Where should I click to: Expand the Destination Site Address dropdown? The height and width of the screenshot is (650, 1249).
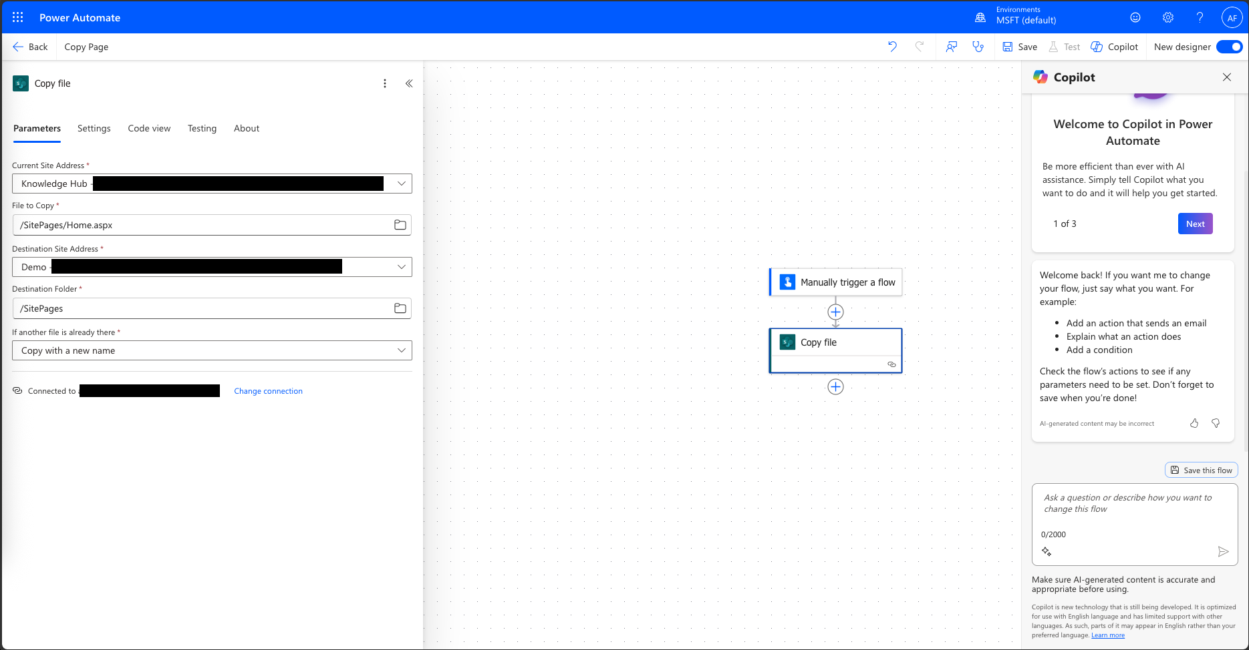[401, 267]
